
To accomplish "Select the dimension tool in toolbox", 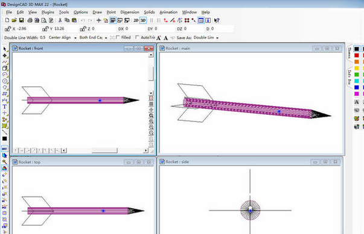I will pos(5,100).
